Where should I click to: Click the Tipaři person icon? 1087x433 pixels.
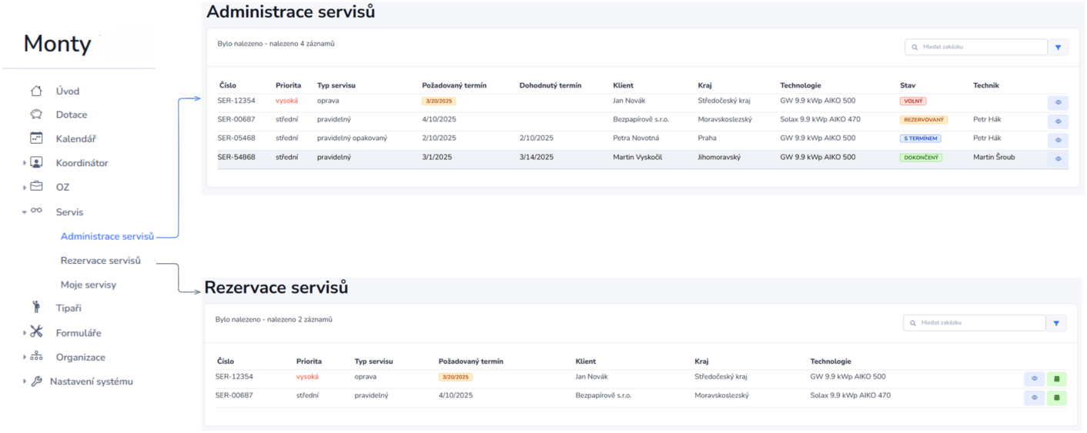click(x=36, y=308)
